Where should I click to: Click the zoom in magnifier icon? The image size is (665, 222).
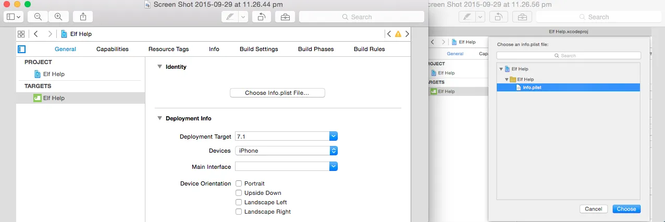click(x=58, y=17)
